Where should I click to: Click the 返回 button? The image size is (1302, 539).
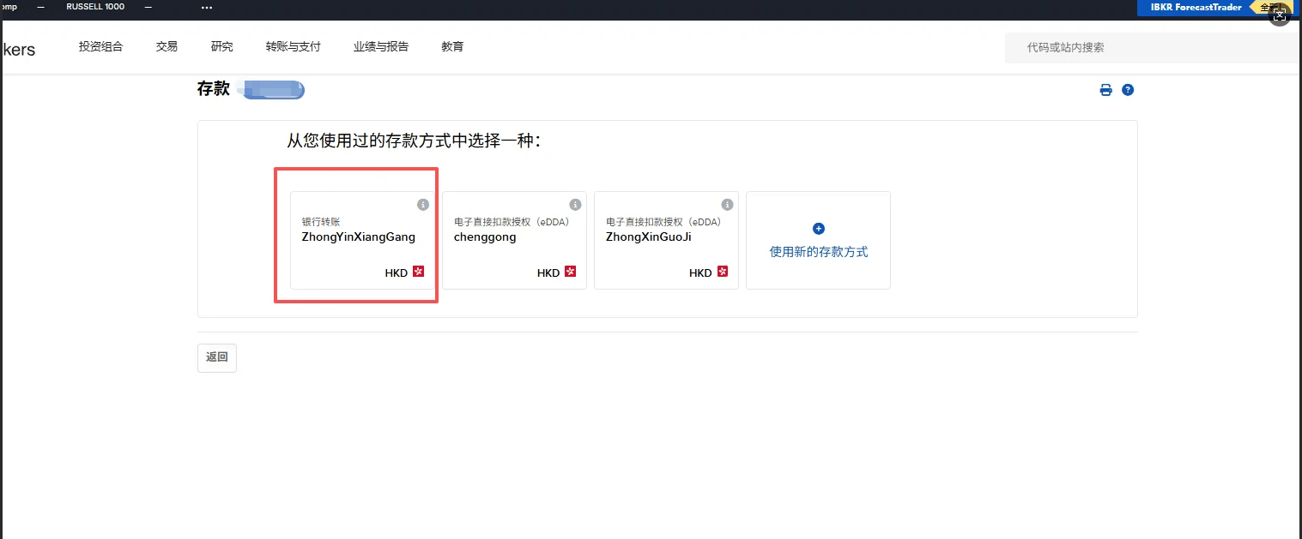tap(217, 357)
